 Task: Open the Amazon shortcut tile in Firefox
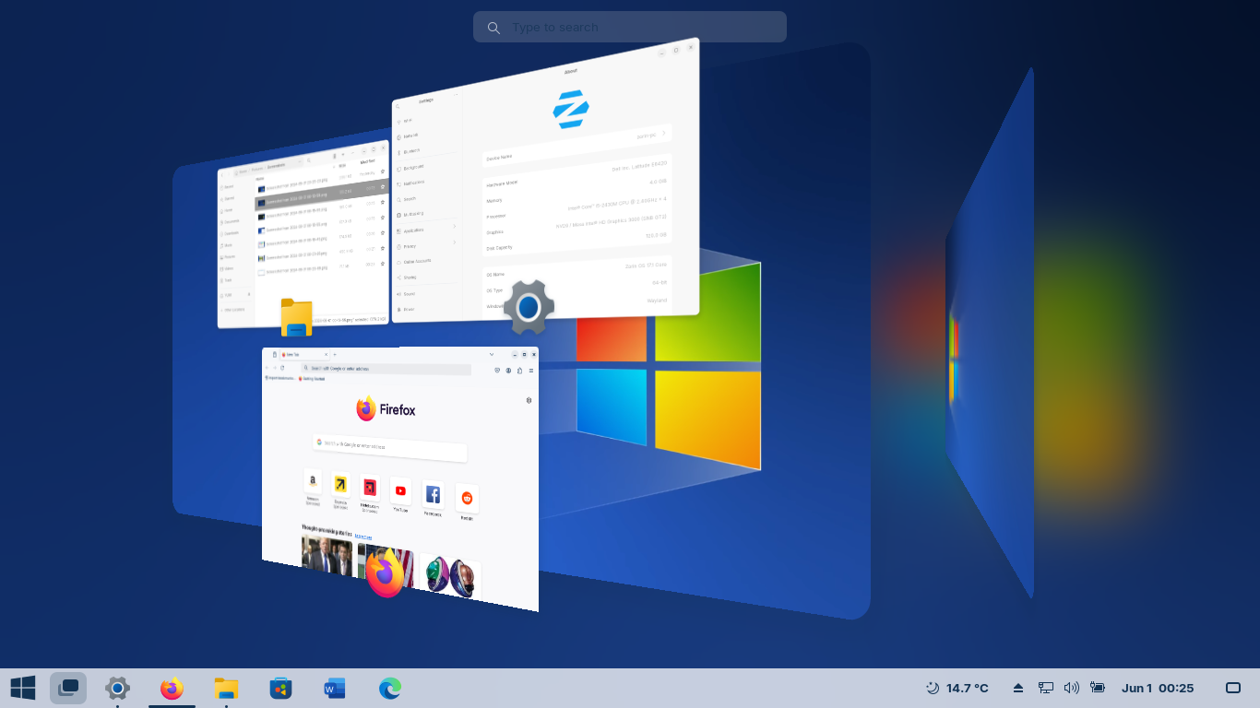pos(313,481)
